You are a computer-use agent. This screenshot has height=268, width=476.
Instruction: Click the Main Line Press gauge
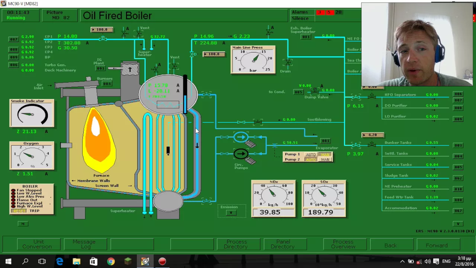(253, 60)
